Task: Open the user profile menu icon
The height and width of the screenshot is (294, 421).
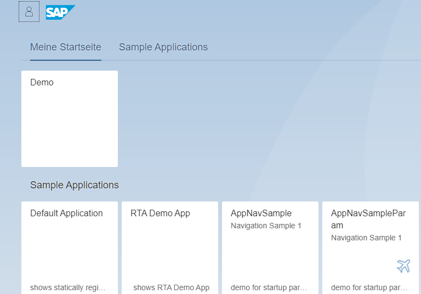Action: 29,11
